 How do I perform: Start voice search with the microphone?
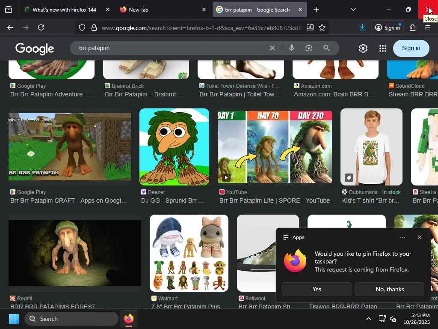(x=292, y=48)
